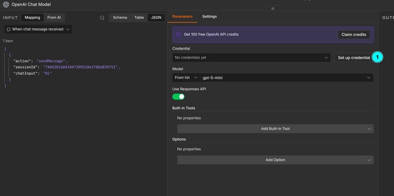This screenshot has width=394, height=196.
Task: Click the "sendMessage" action value
Action: (52, 61)
